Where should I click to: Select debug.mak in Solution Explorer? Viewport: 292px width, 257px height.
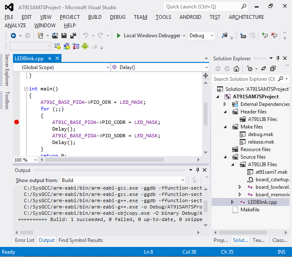pos(261,134)
